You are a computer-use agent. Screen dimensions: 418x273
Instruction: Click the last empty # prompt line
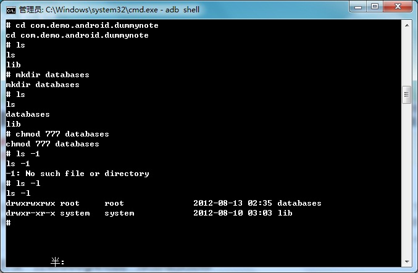point(9,223)
